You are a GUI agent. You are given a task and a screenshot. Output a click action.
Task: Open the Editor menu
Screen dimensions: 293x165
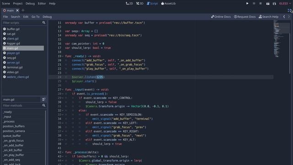42,3
